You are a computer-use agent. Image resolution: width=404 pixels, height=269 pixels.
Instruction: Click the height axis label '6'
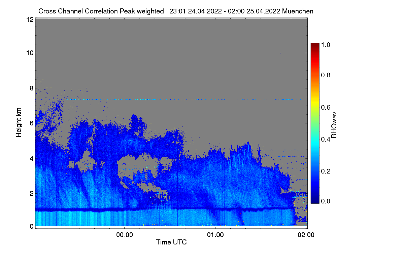pos(31,123)
